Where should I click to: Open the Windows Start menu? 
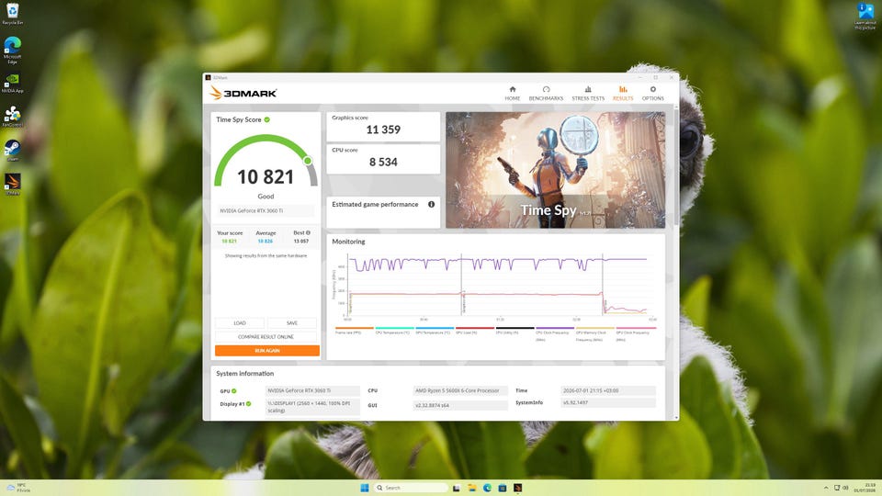[365, 488]
